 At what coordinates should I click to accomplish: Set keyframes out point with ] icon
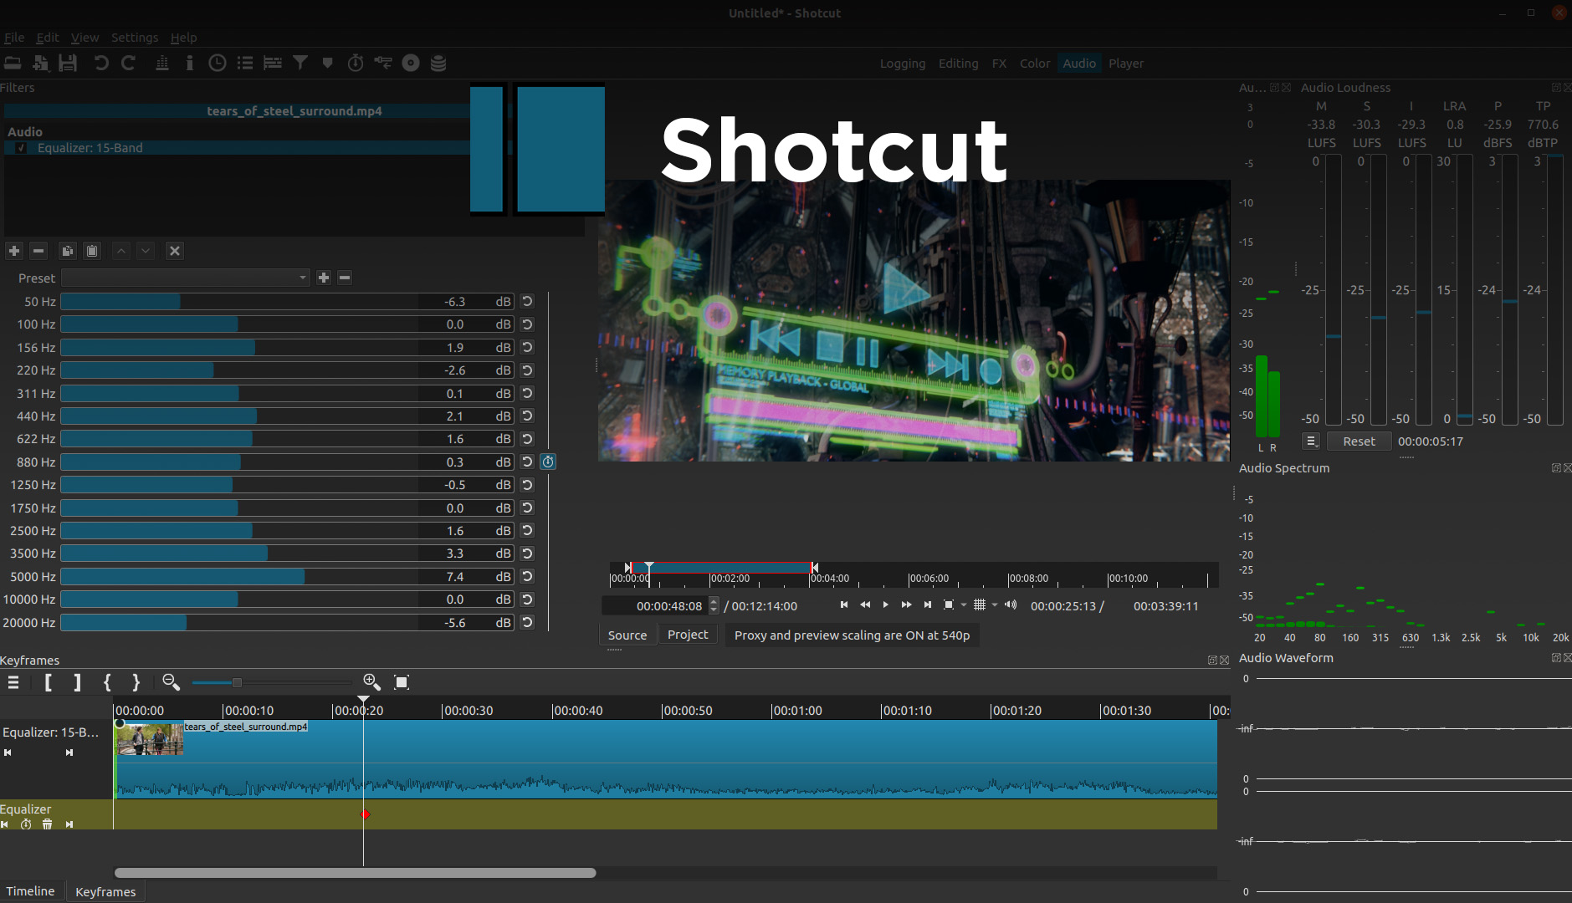(77, 683)
